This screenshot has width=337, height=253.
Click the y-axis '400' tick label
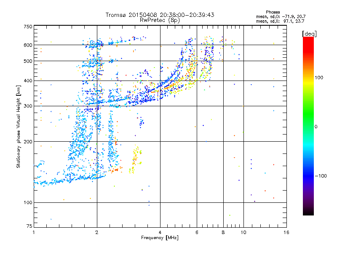[x=28, y=81]
